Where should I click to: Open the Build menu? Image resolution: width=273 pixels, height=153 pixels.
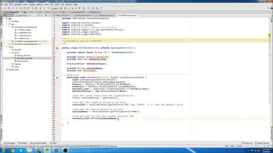point(46,4)
